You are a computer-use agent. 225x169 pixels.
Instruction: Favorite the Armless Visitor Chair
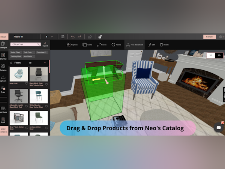pos(46,128)
